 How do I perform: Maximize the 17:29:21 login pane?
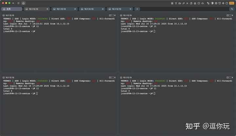coord(230,15)
